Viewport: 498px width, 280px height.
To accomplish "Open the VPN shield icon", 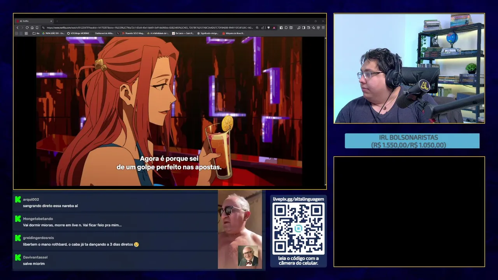I will coord(318,28).
